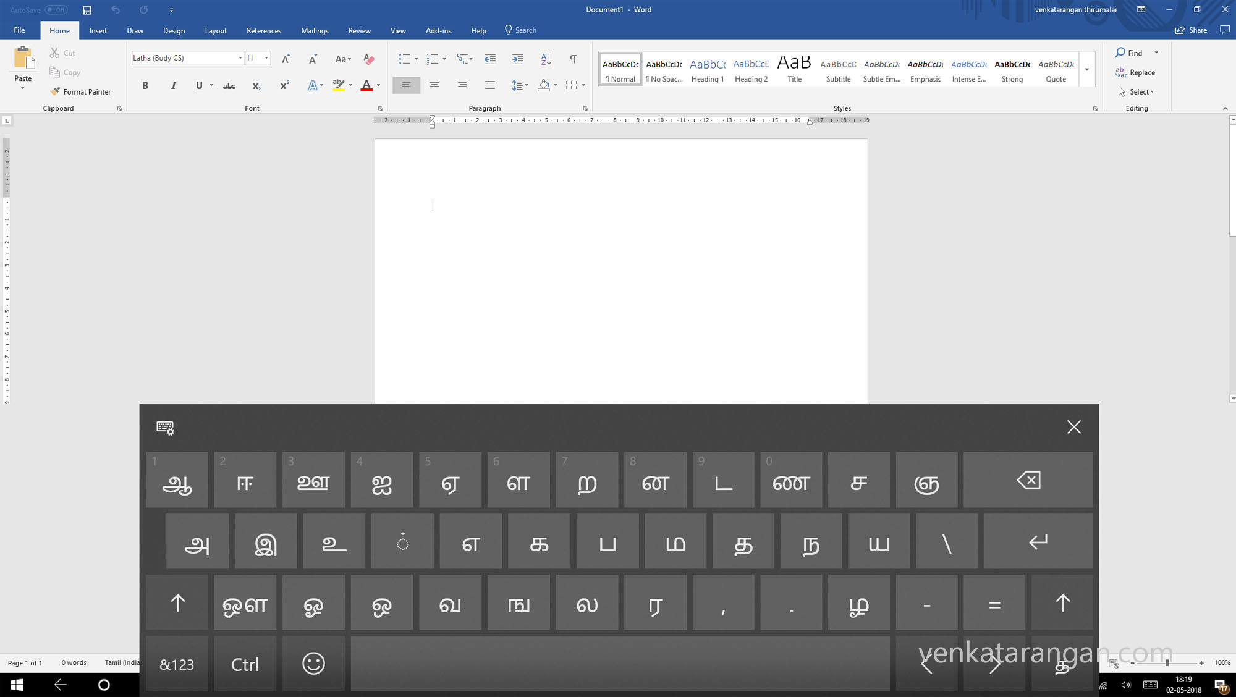The image size is (1236, 697).
Task: Show paragraph marks with pilcrow icon
Action: point(573,59)
